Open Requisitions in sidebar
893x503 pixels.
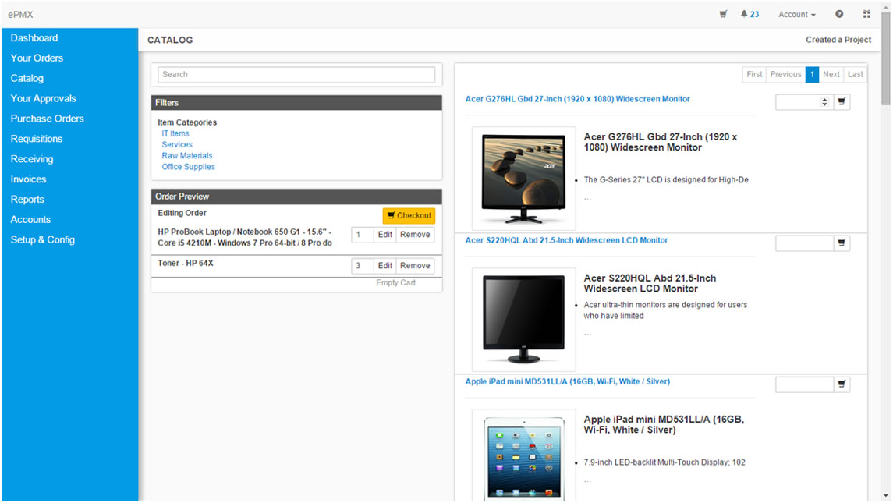[37, 139]
